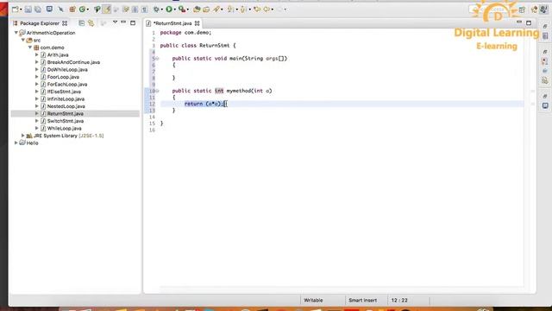Select WhileLoop.java in the tree
The image size is (552, 311).
tap(64, 129)
